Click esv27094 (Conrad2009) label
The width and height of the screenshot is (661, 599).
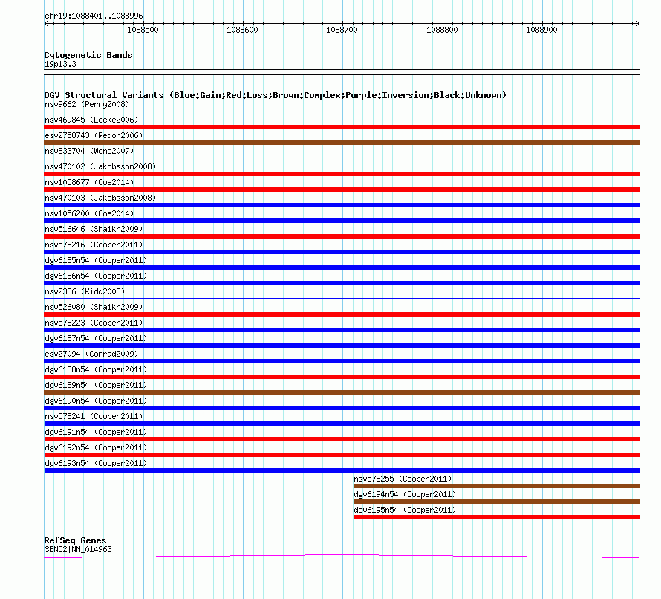tap(91, 354)
